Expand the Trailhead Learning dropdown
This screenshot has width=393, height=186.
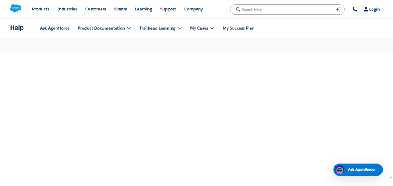160,28
